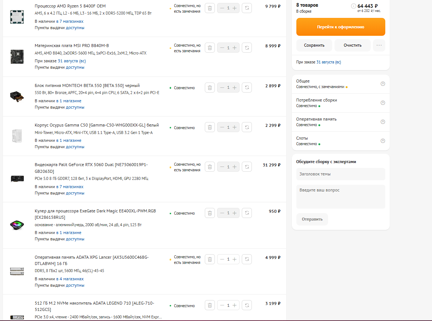Remove the ADATA LEGEND 710 SSD
432x321 pixels.
pos(210,305)
